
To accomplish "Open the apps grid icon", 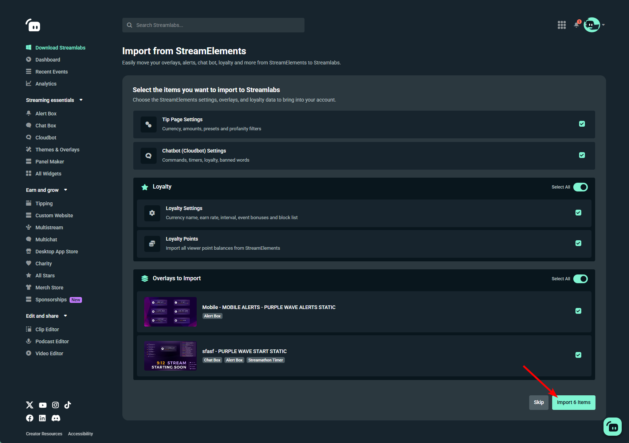I will (x=562, y=25).
